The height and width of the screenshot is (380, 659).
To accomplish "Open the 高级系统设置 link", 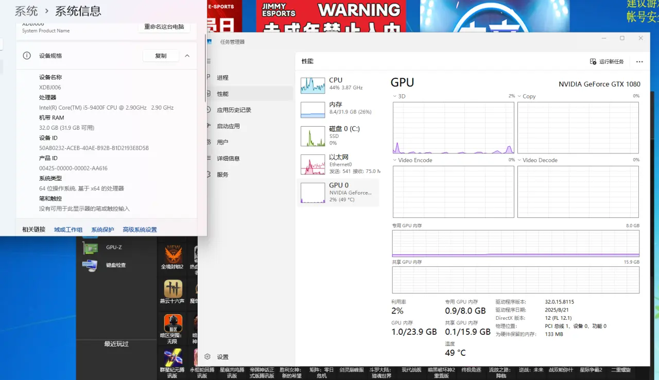I will point(140,230).
